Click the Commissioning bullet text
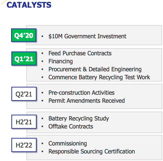The width and height of the screenshot is (163, 161). pyautogui.click(x=68, y=144)
